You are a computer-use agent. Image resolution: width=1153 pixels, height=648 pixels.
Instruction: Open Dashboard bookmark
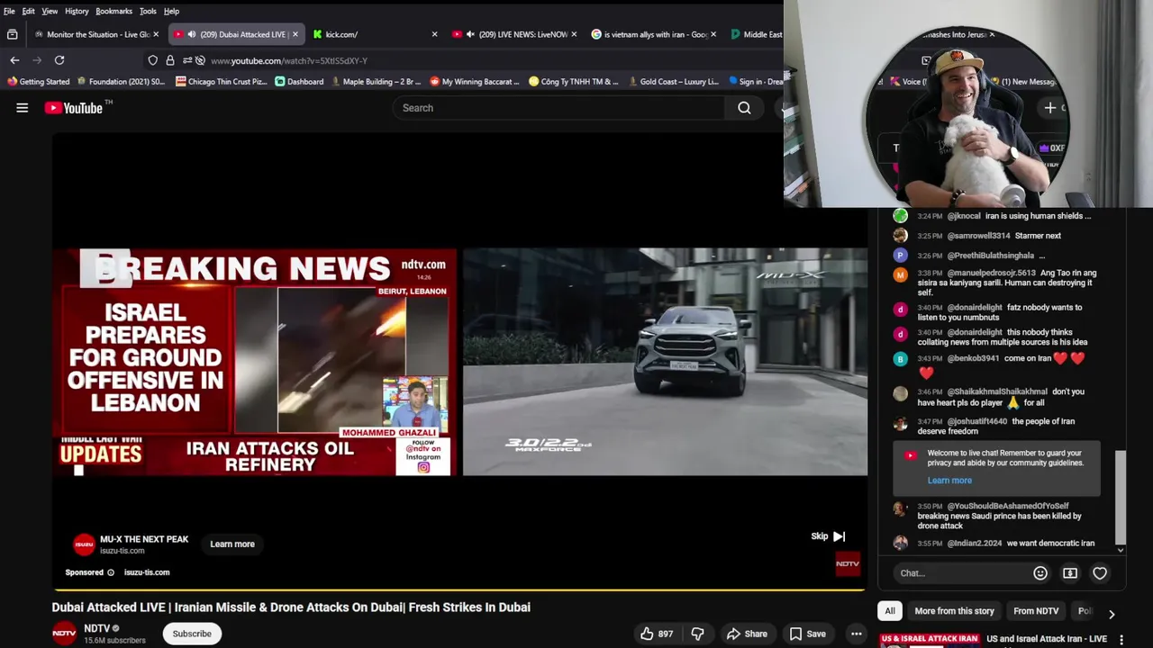[299, 82]
